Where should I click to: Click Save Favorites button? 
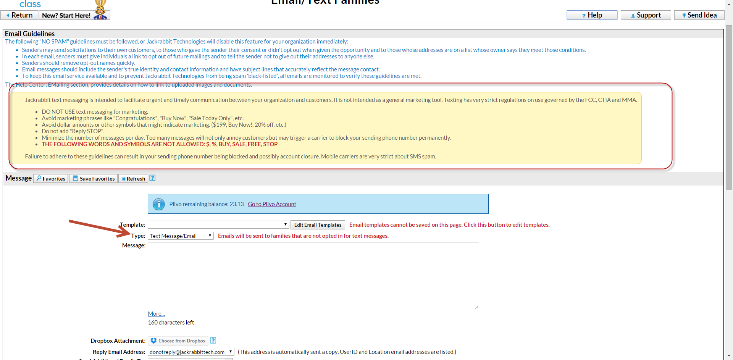94,179
